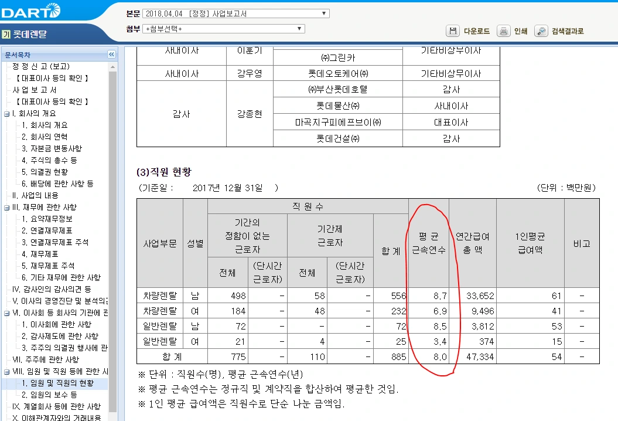Select 2. 회사의 연혁 tree item
618x421 pixels.
pyautogui.click(x=45, y=137)
